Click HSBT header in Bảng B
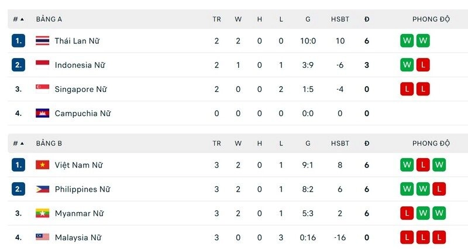Image resolution: width=468 pixels, height=249 pixels. [340, 144]
